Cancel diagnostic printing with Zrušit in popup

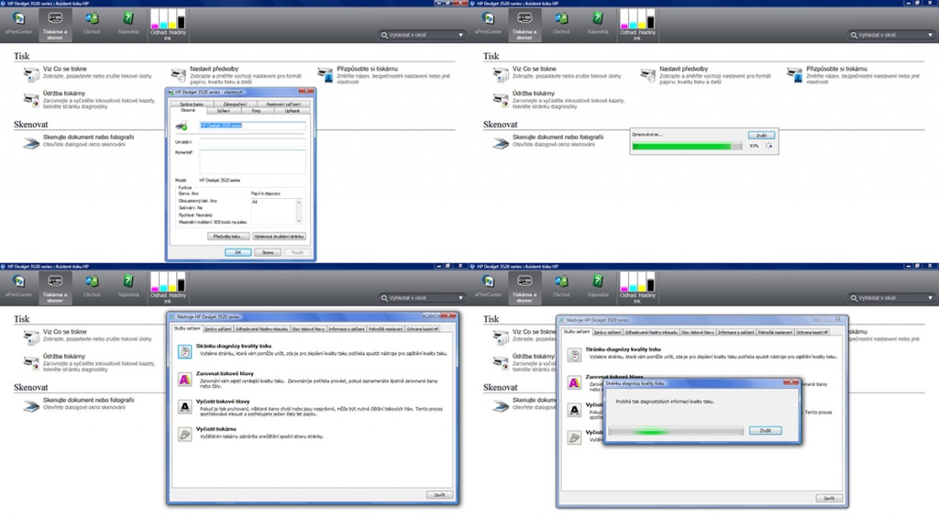tap(766, 431)
